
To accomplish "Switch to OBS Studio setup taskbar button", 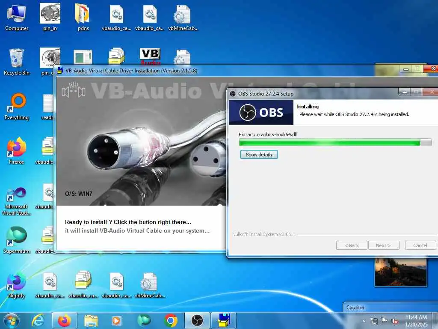I will (x=197, y=320).
